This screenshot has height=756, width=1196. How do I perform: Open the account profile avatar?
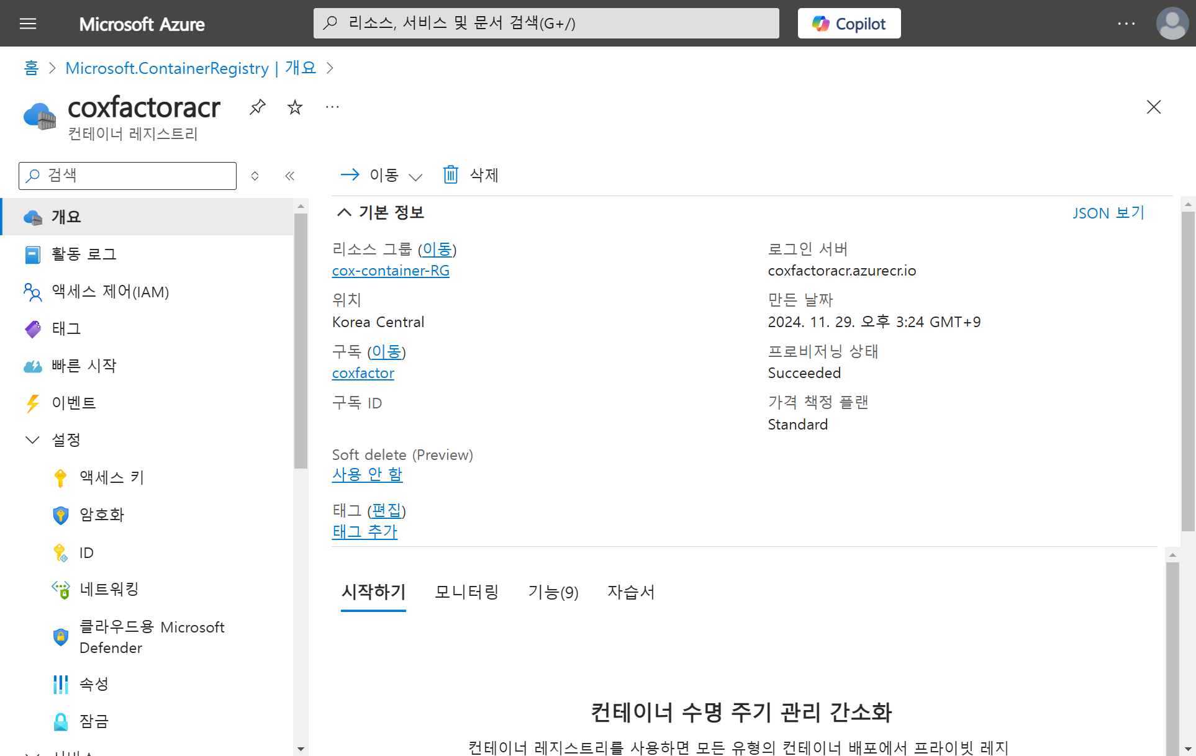click(x=1172, y=24)
